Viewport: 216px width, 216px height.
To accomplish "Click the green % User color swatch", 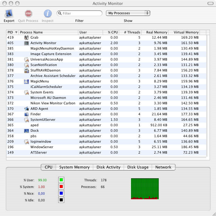I will click(61, 180).
